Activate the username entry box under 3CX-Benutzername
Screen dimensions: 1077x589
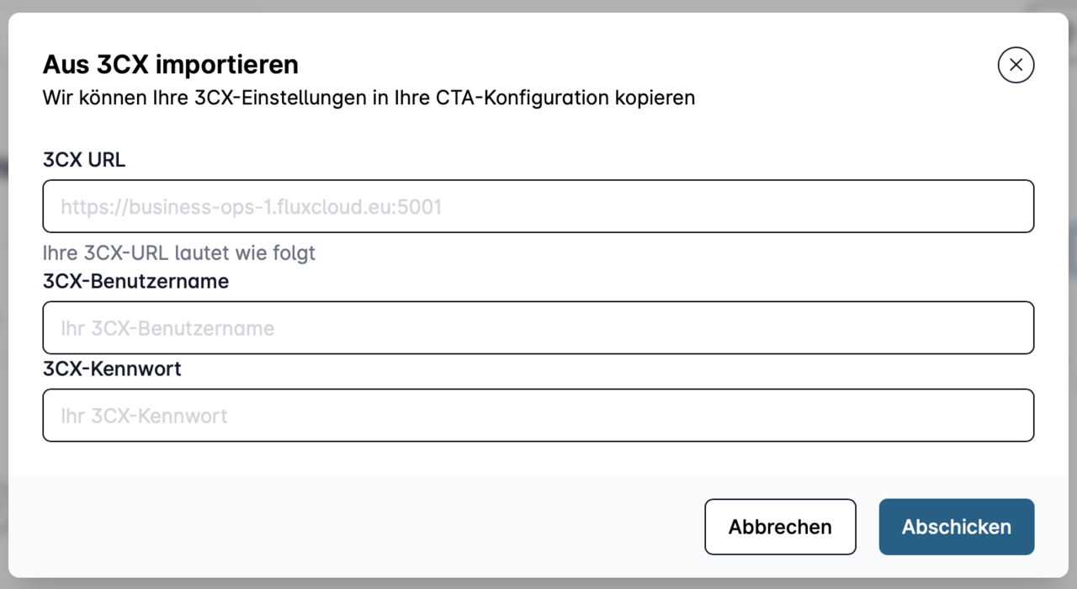click(538, 327)
